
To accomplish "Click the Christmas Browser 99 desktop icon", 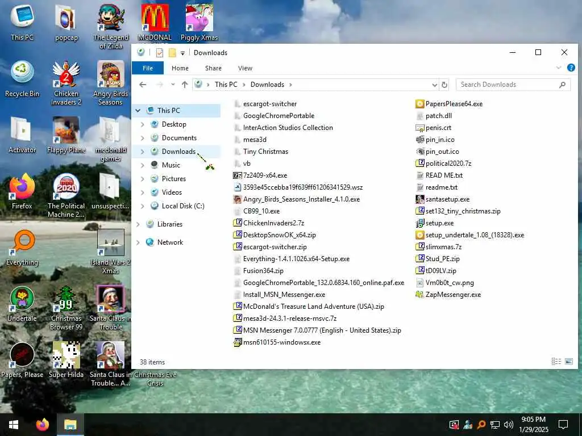I will [66, 308].
